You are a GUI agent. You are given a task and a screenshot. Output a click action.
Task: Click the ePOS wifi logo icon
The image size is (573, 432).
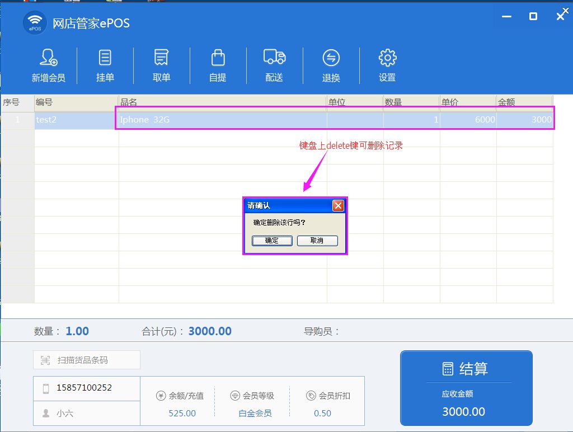35,23
